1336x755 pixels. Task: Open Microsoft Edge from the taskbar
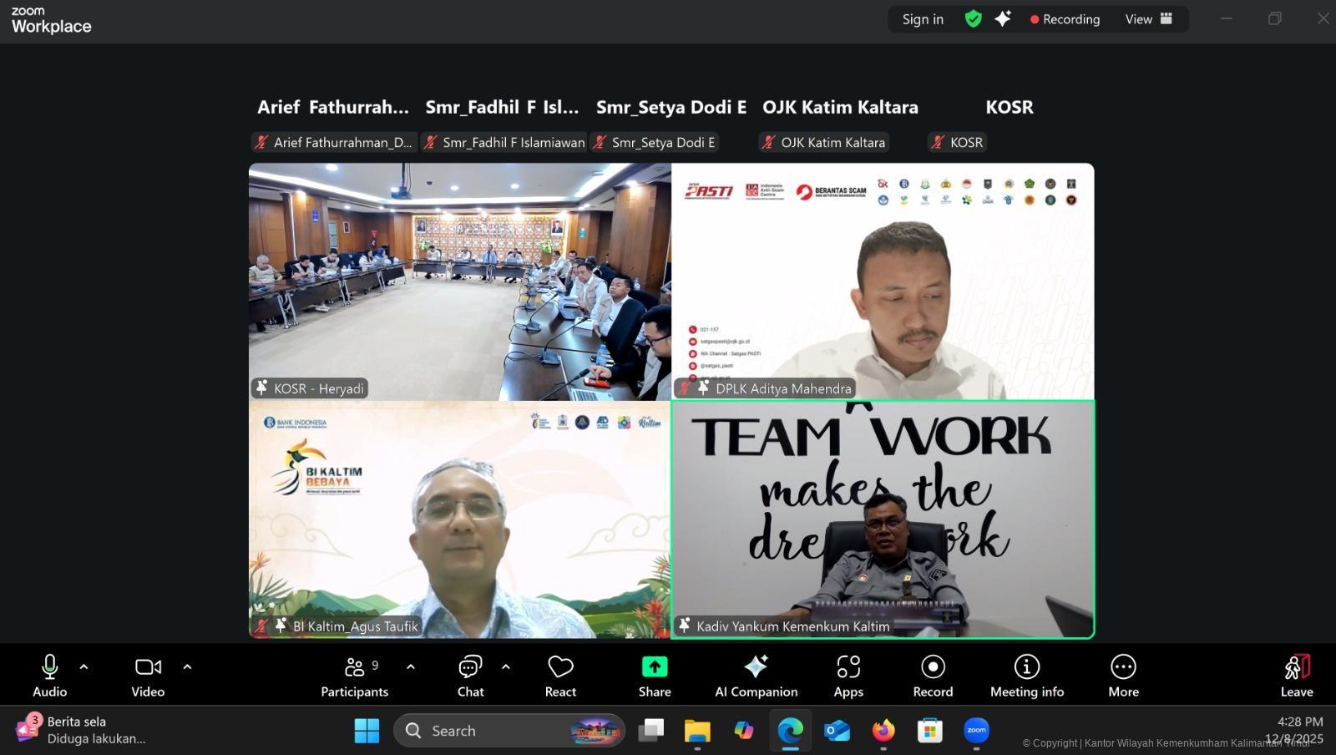pyautogui.click(x=790, y=731)
